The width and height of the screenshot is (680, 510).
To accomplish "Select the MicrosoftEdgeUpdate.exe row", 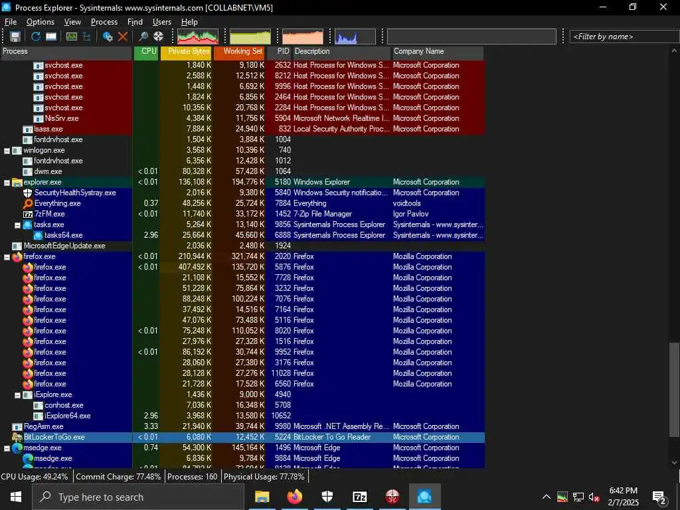I will [x=242, y=246].
